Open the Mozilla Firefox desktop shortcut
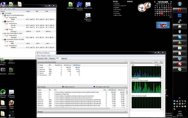 click(x=11, y=105)
